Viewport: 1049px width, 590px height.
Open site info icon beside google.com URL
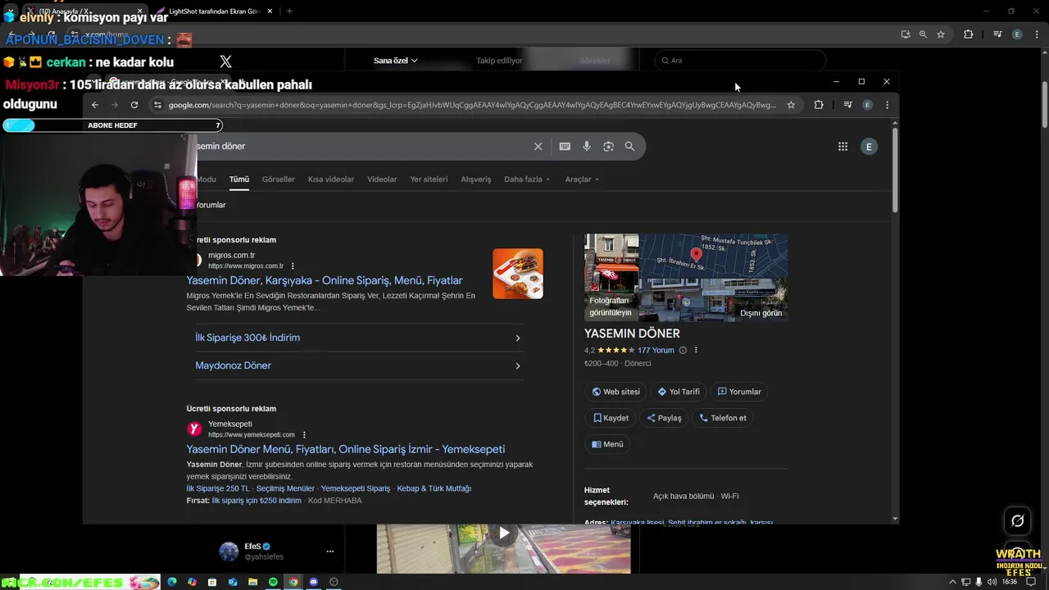click(157, 105)
